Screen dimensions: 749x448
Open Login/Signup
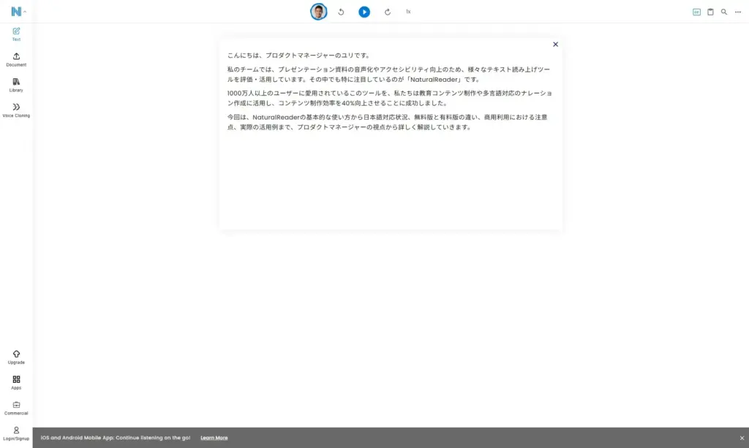click(16, 433)
